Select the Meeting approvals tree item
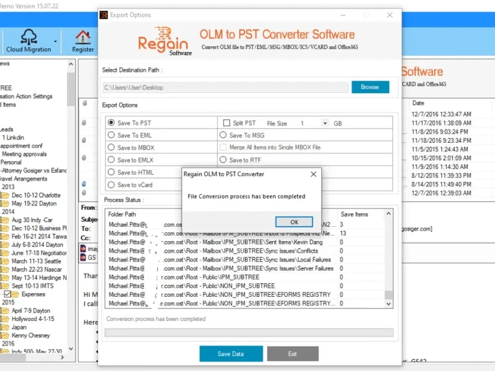The width and height of the screenshot is (495, 371). [24, 154]
